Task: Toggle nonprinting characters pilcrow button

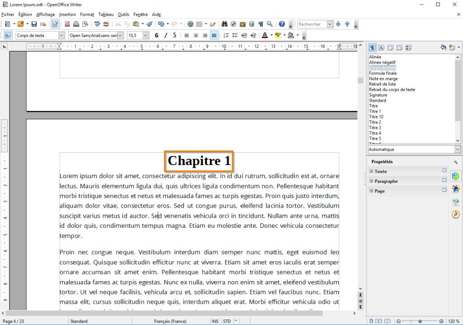Action: pyautogui.click(x=260, y=24)
